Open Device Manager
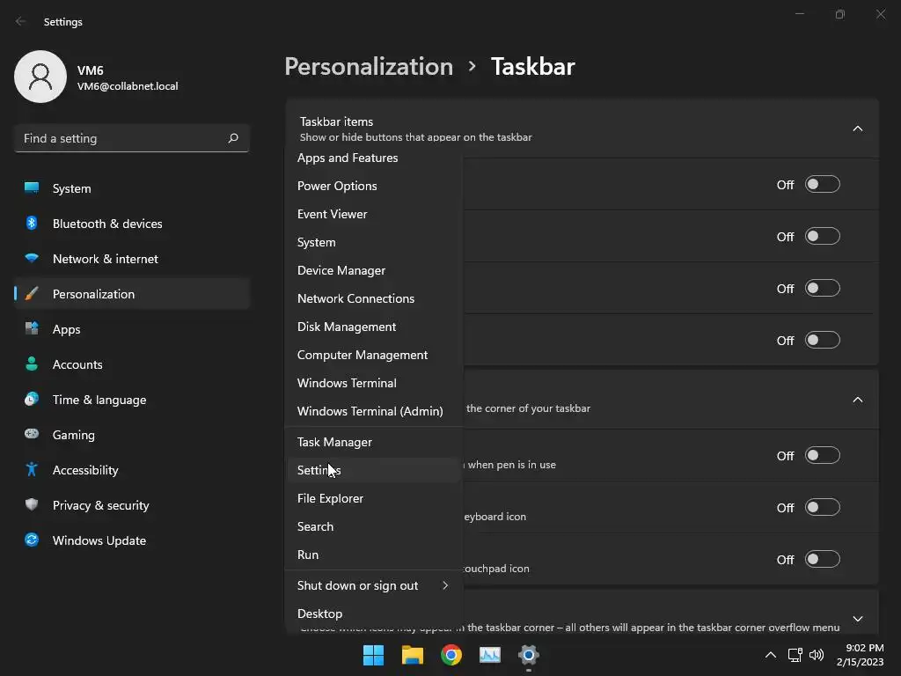901x676 pixels. tap(373, 270)
